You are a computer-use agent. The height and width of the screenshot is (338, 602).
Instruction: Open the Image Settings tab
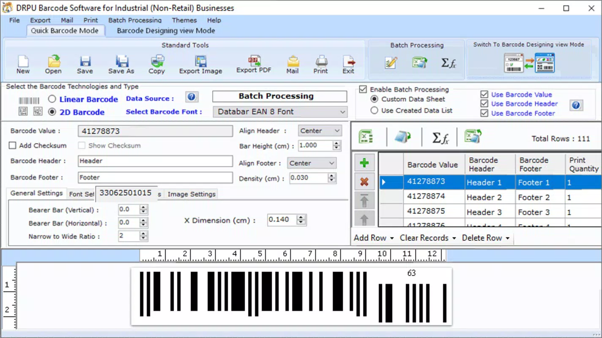coord(192,194)
